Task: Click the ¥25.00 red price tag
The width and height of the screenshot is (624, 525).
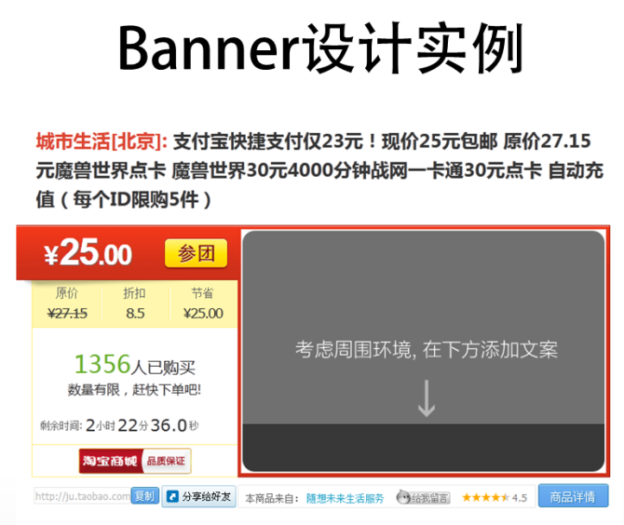Action: pyautogui.click(x=89, y=253)
